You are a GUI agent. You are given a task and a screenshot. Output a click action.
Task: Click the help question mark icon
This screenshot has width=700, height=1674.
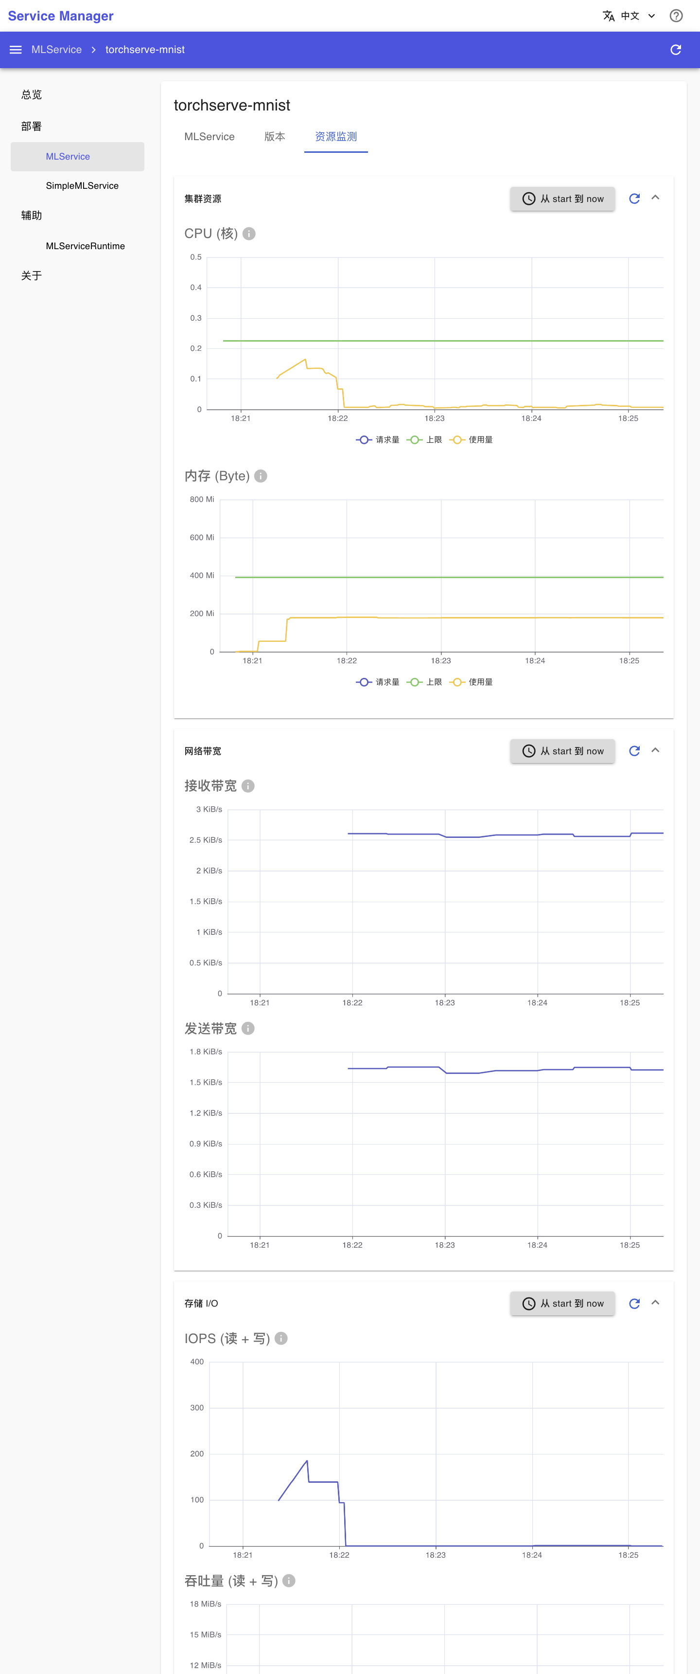(x=676, y=16)
